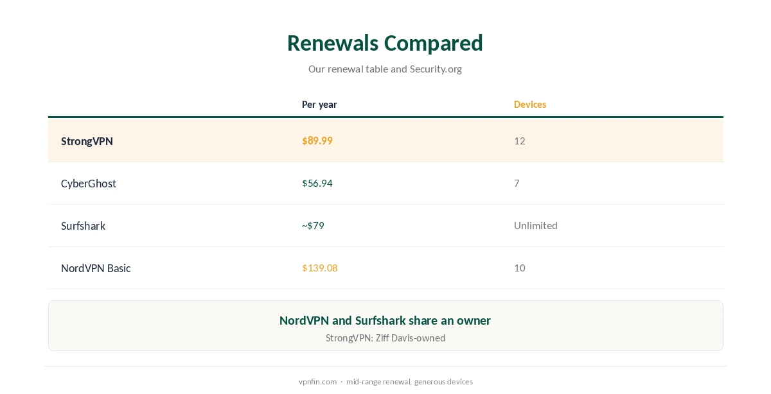The height and width of the screenshot is (394, 771).
Task: Click the 'vpnfin.com' footer text
Action: 317,382
